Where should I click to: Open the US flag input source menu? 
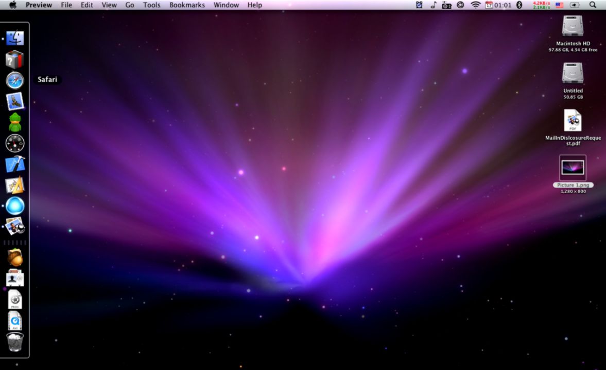(x=560, y=5)
